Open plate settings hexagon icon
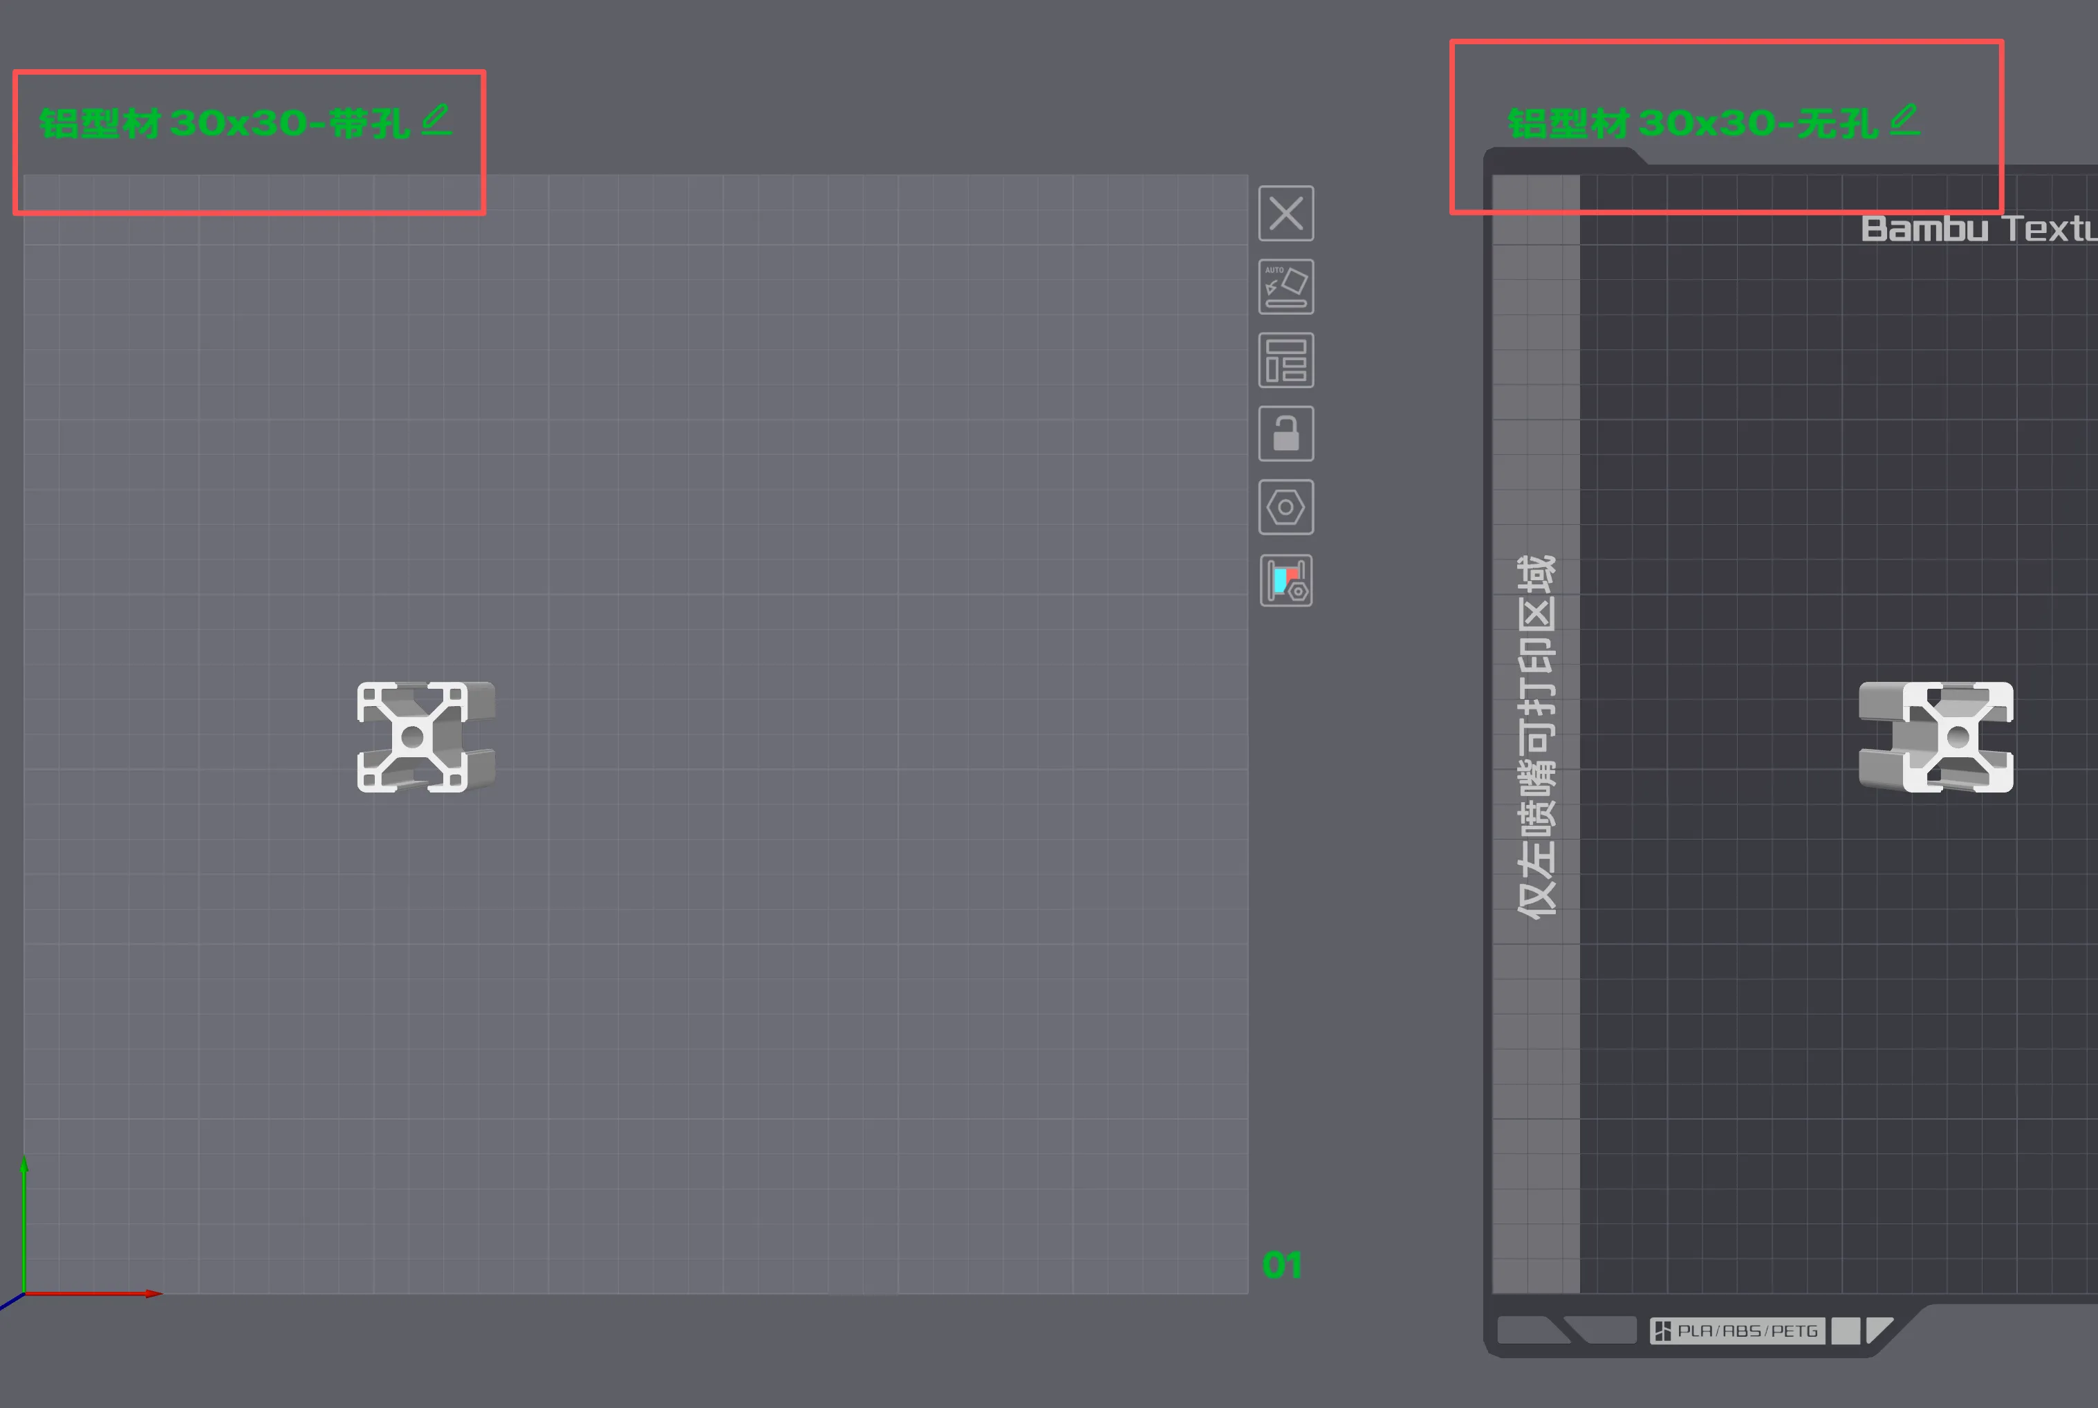Viewport: 2098px width, 1408px height. click(x=1285, y=508)
